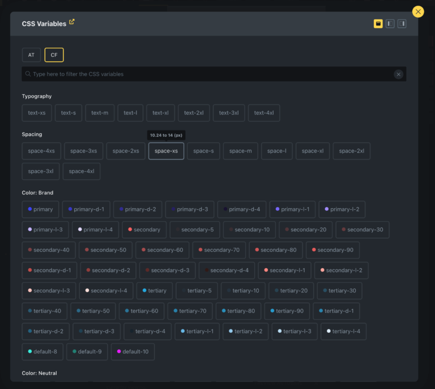Close the CSS Variables modal
Viewport: 435px width, 389px height.
coord(418,11)
